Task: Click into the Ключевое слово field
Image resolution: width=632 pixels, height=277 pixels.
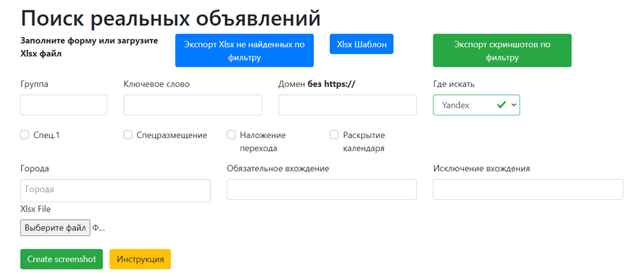Action: [x=193, y=105]
